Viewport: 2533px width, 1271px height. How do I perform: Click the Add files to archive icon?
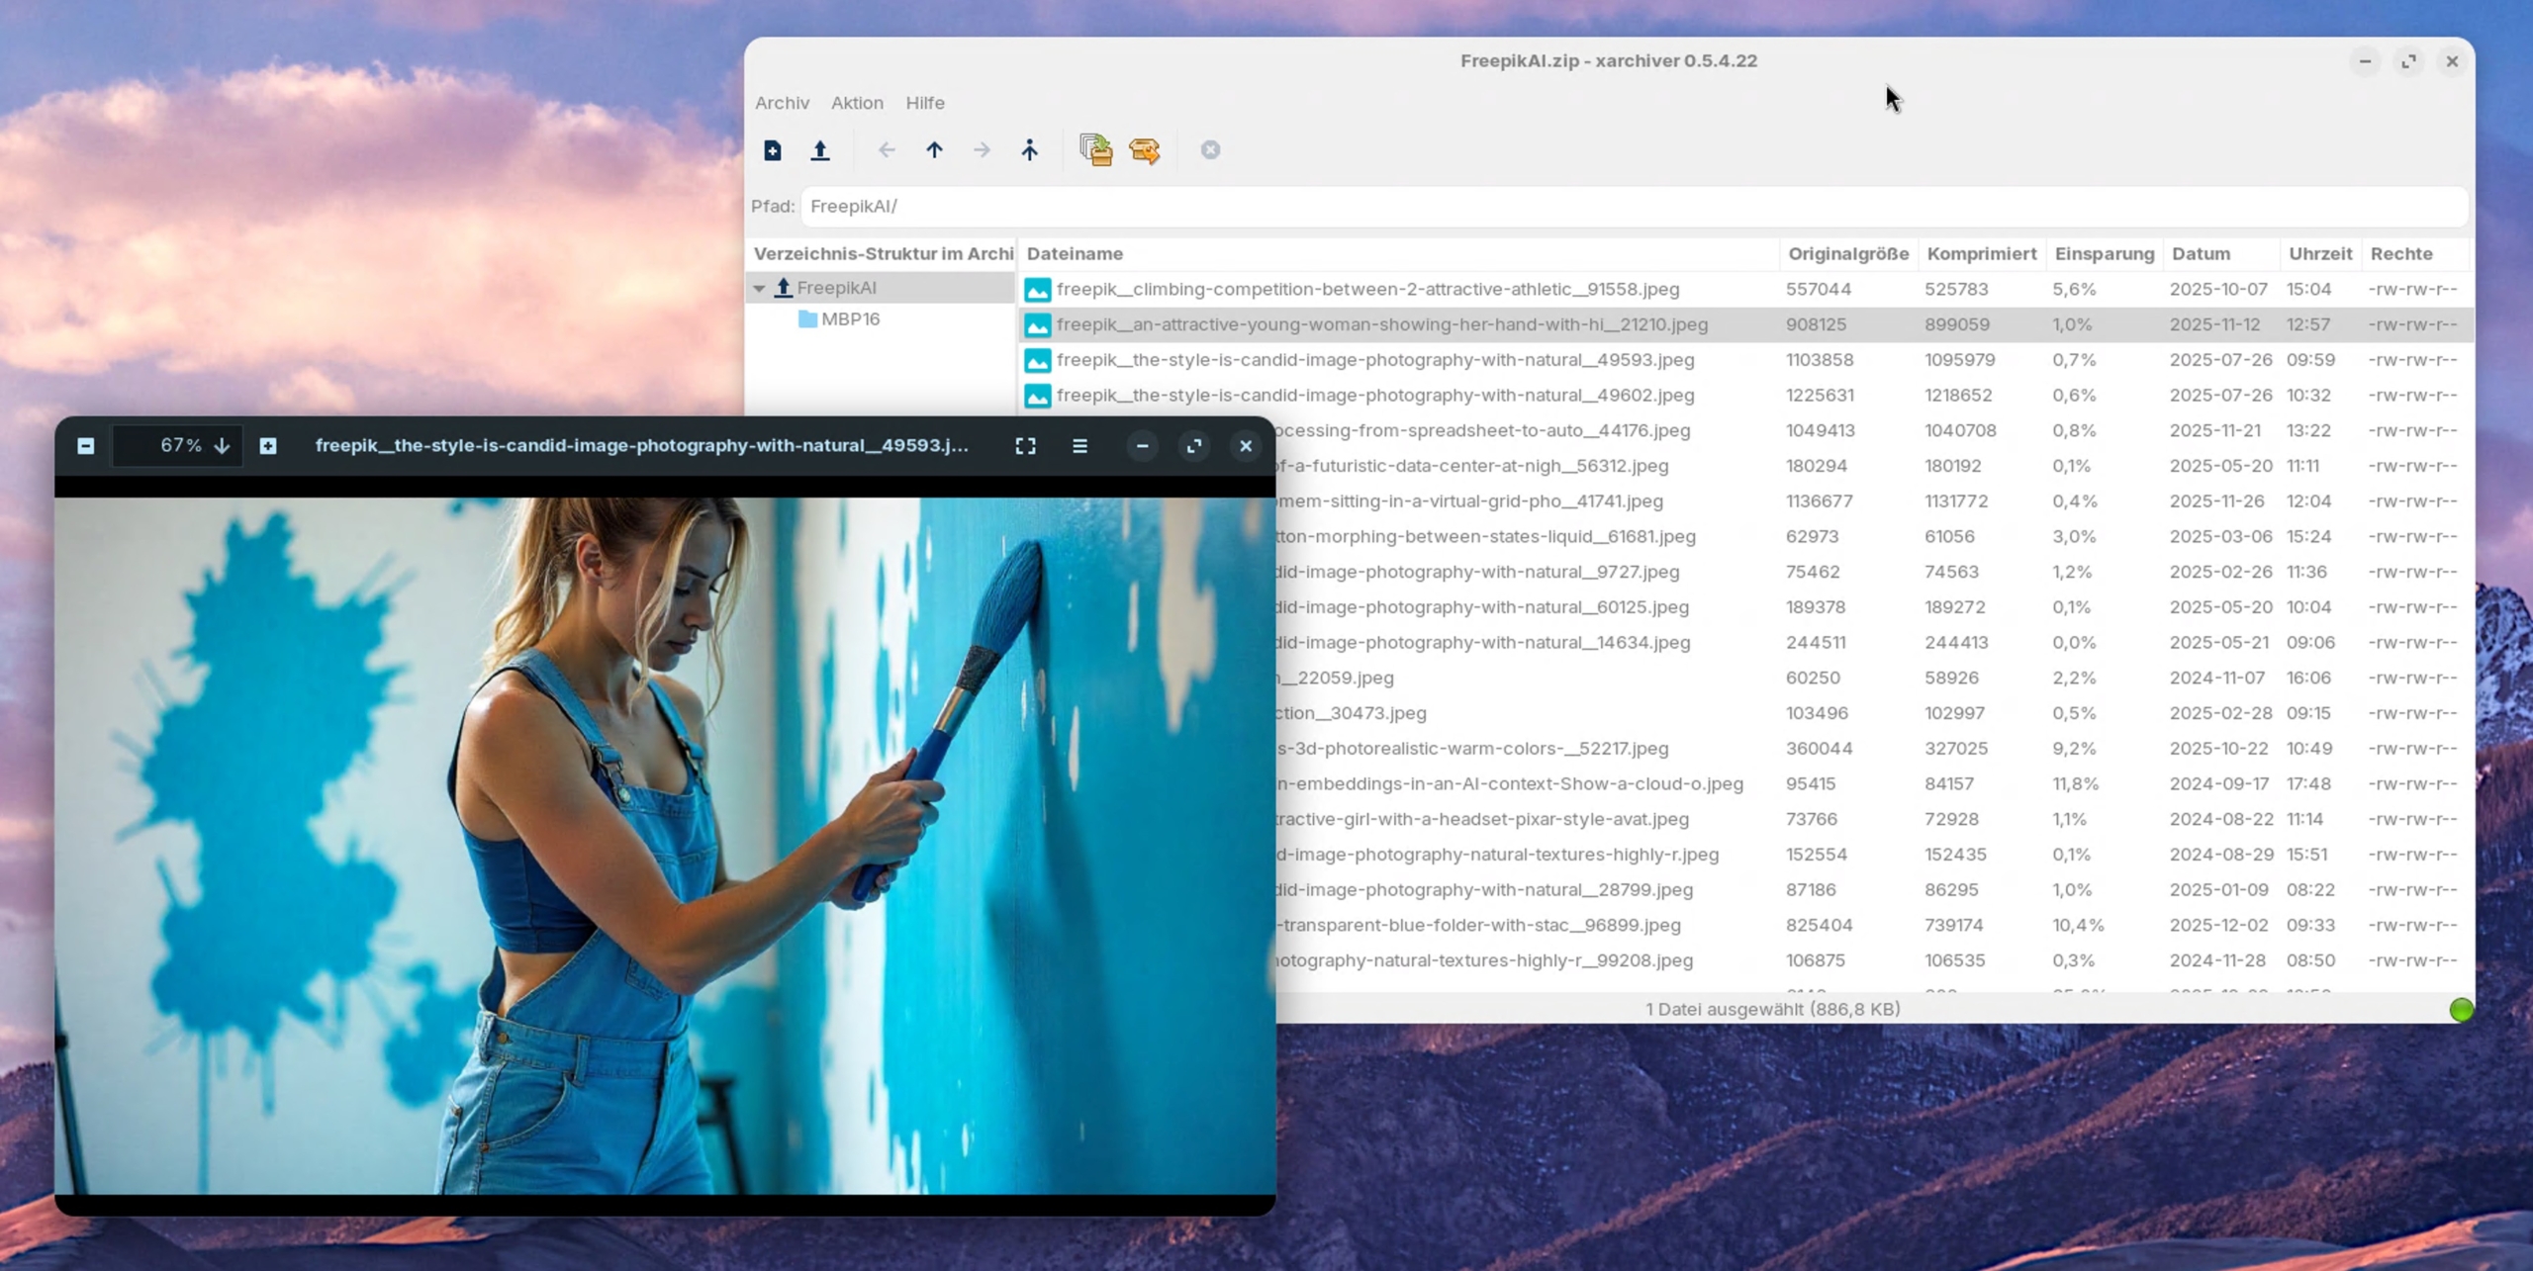(x=1095, y=150)
